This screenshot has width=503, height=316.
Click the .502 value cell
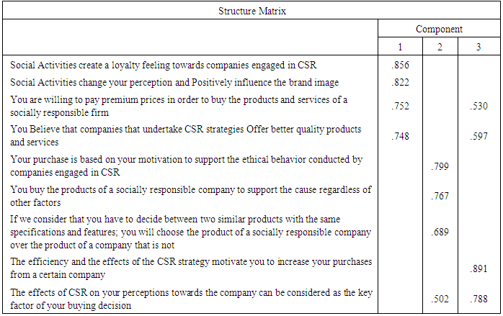click(440, 299)
